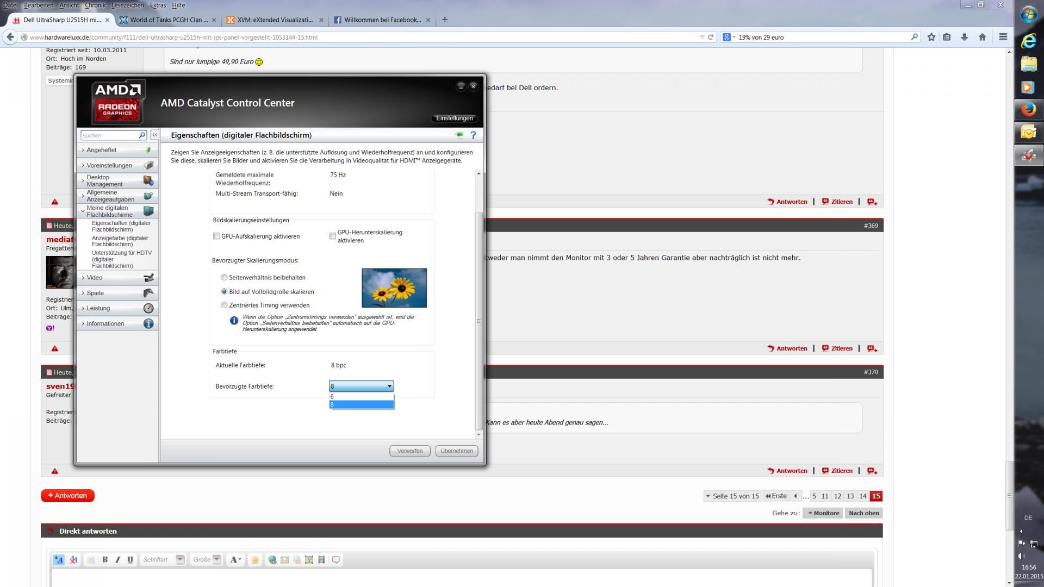
Task: Switch to World of Tanks tab
Action: [168, 20]
